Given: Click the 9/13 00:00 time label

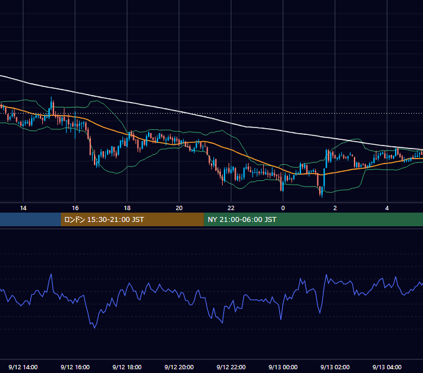Looking at the screenshot, I should pyautogui.click(x=283, y=367).
